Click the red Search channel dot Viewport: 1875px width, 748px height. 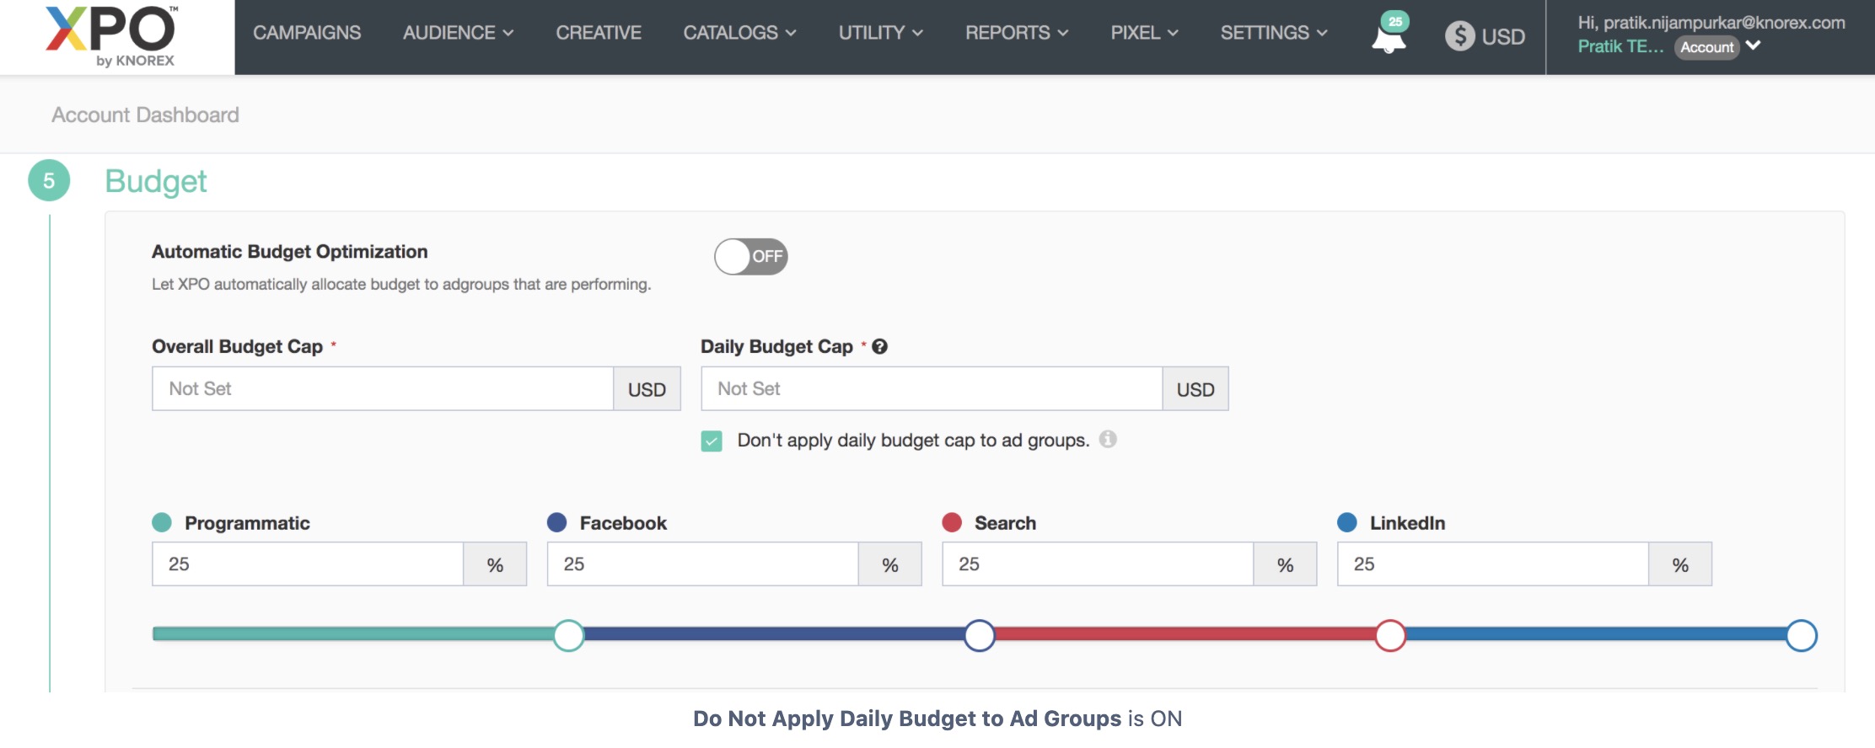tap(952, 522)
